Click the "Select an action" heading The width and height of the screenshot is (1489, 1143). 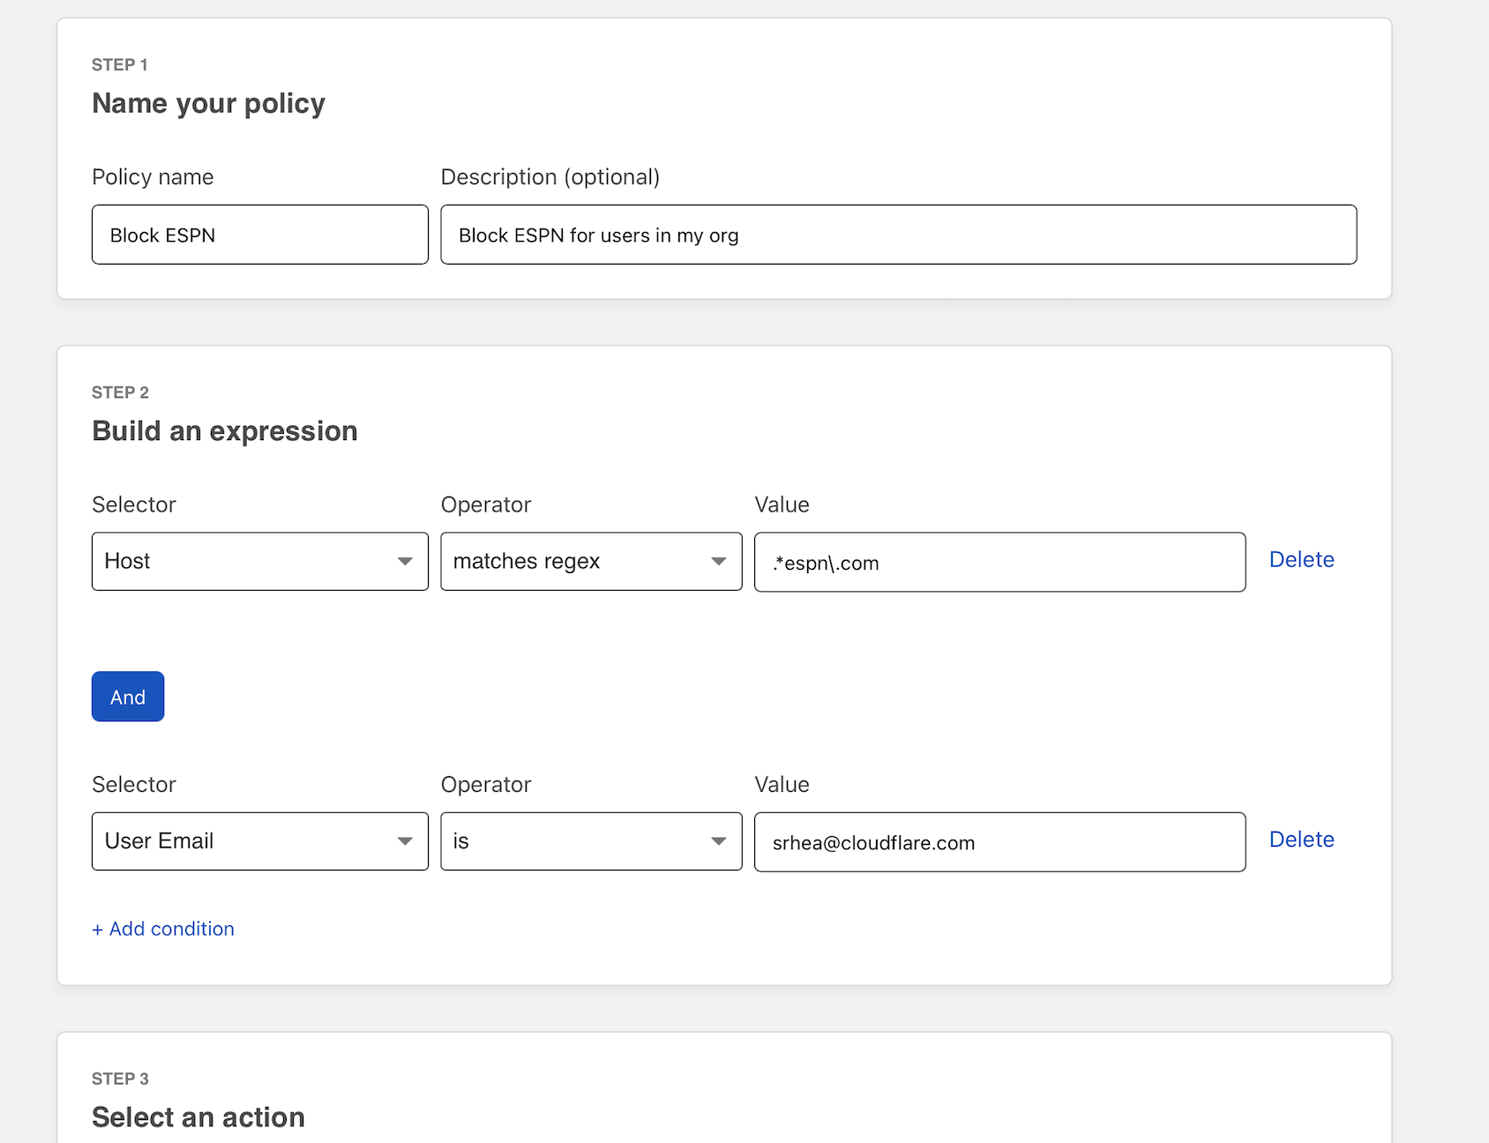click(x=197, y=1117)
